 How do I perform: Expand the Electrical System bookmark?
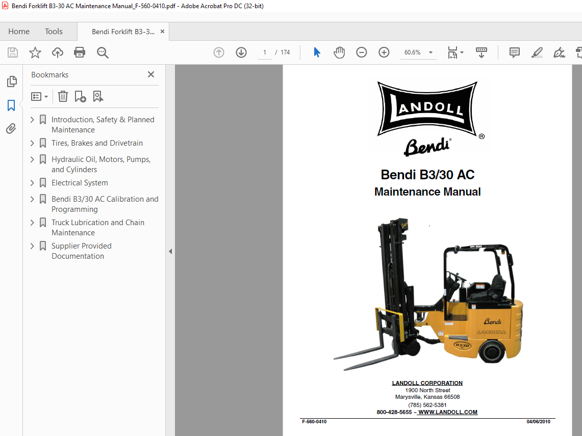tap(32, 183)
